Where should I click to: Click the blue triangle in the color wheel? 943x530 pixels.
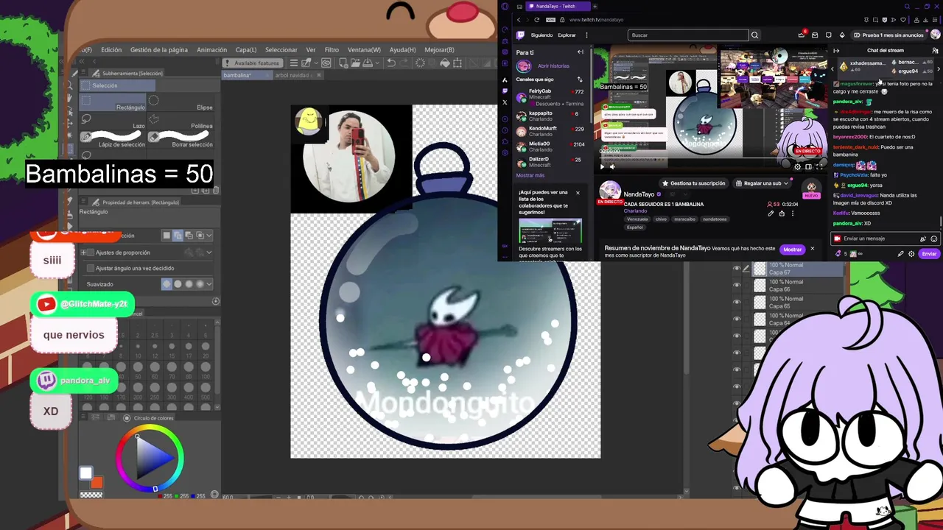tap(154, 458)
